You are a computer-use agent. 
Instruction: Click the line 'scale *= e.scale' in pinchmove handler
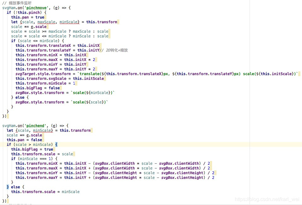pos(29,27)
